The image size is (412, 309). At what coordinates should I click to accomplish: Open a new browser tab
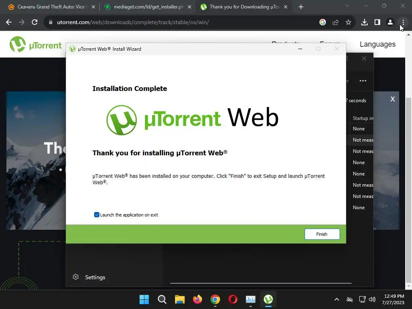301,7
